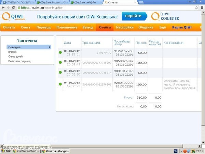Open the Карты QIWI menu
The height and width of the screenshot is (154, 205).
point(182,27)
